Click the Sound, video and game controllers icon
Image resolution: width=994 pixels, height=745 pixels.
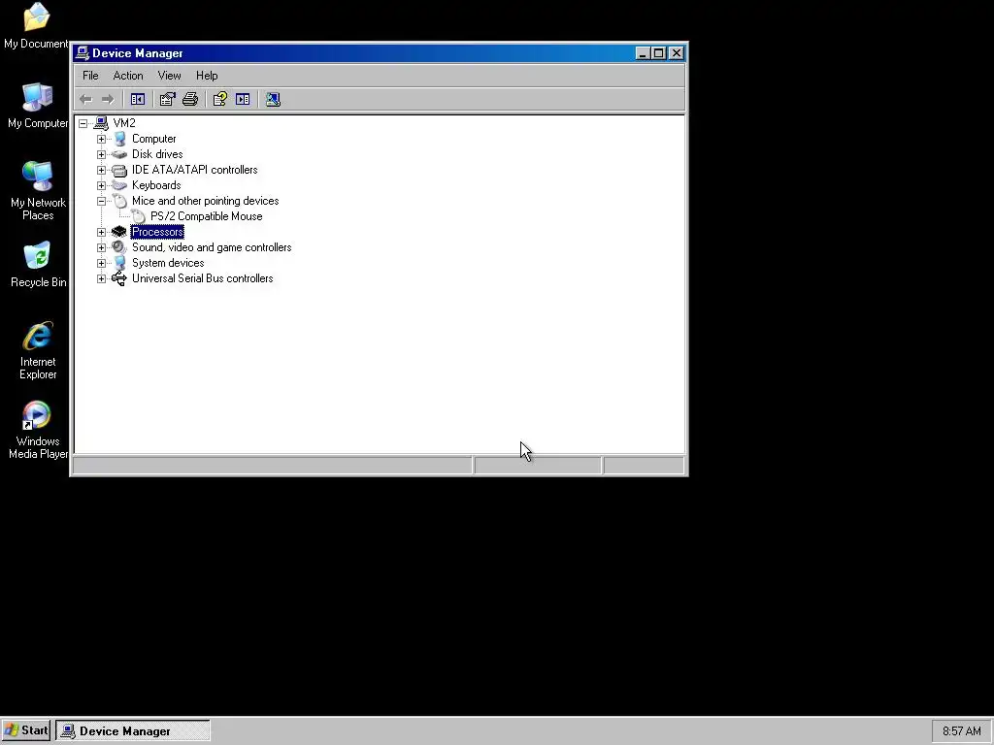click(x=119, y=247)
